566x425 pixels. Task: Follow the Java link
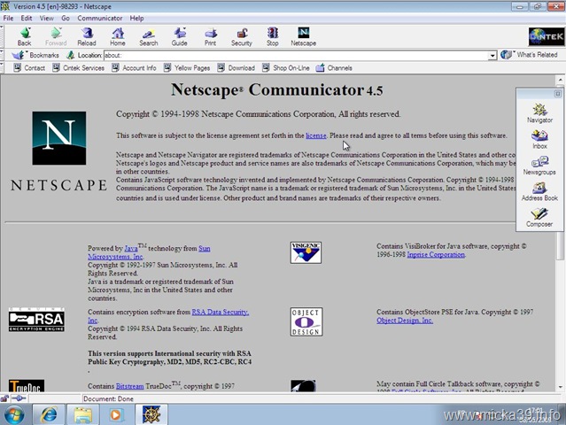coord(131,249)
